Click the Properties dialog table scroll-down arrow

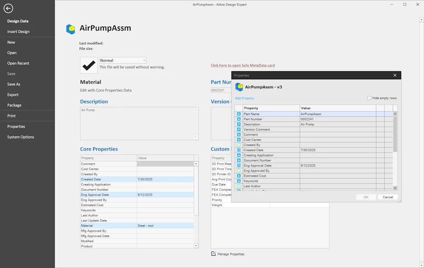pyautogui.click(x=395, y=188)
